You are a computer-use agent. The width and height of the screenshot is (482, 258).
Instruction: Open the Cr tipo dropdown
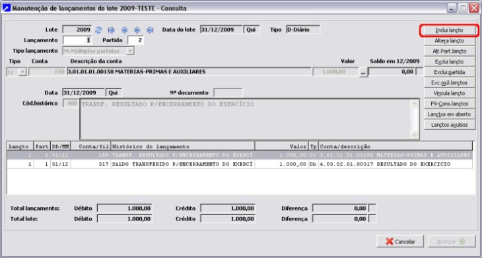tap(22, 72)
